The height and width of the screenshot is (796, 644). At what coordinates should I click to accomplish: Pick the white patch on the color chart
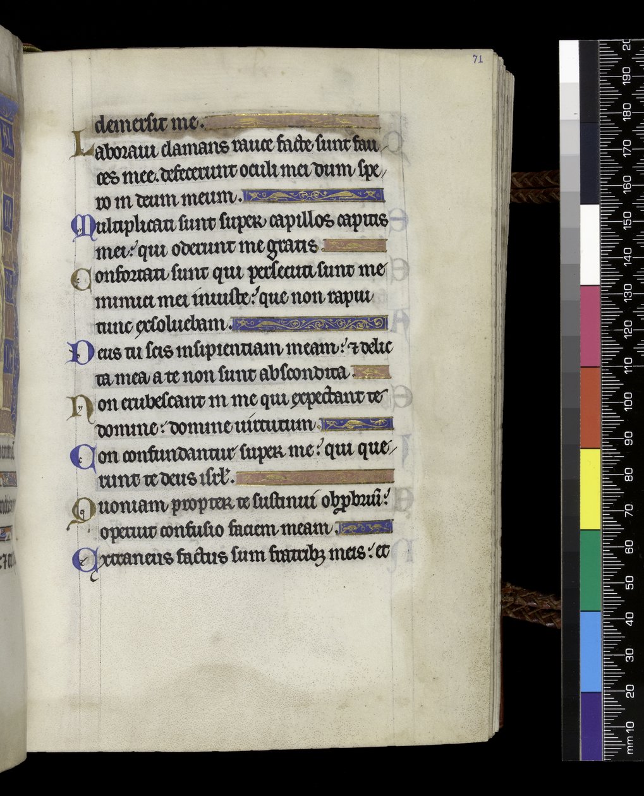tap(590, 245)
